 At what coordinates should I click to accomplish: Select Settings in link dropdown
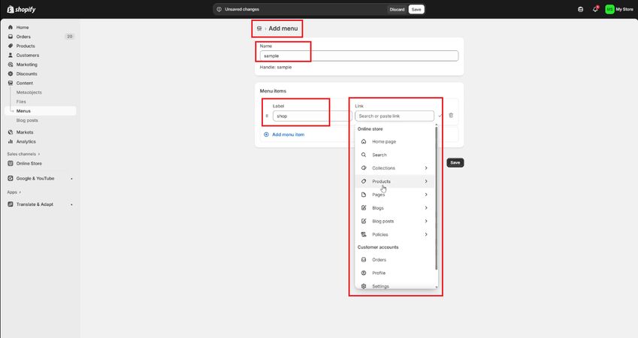click(x=395, y=286)
